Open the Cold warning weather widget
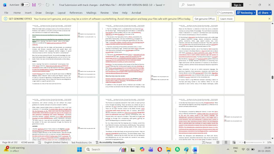This screenshot has width=274, height=154. click(15, 149)
